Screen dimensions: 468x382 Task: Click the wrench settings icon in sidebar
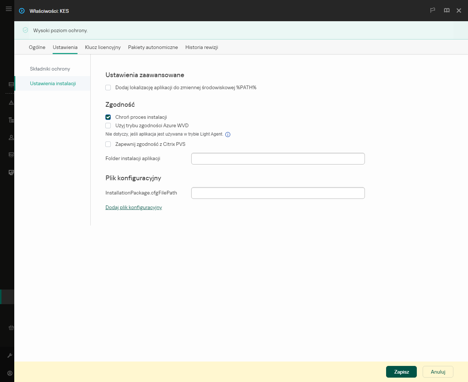pyautogui.click(x=11, y=355)
